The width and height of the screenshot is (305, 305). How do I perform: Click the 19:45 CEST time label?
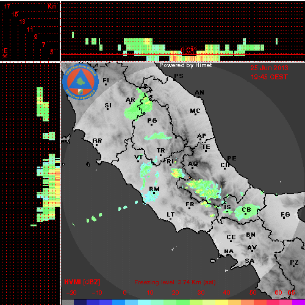(x=269, y=77)
